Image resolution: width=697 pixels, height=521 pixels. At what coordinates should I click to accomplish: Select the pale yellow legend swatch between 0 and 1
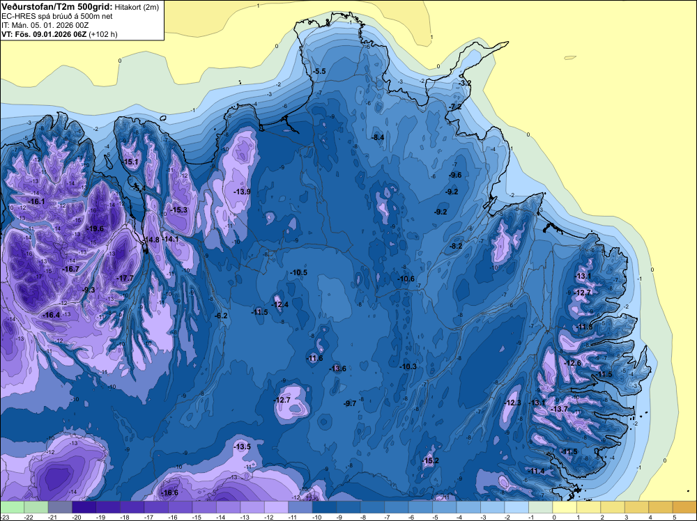565,507
